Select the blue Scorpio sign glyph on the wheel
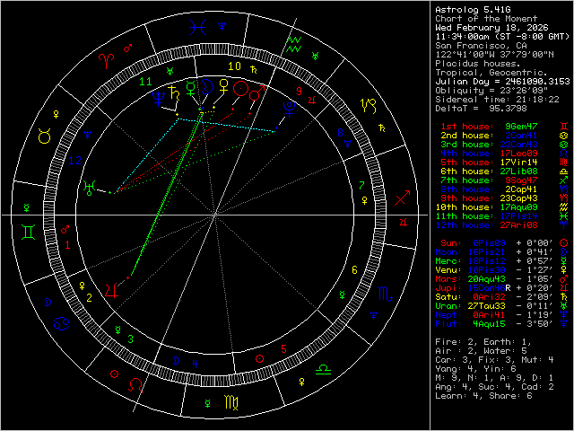The image size is (574, 431). (x=385, y=295)
